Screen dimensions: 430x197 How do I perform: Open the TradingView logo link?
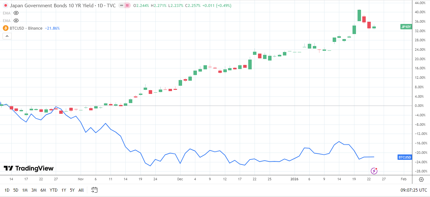[x=29, y=168]
